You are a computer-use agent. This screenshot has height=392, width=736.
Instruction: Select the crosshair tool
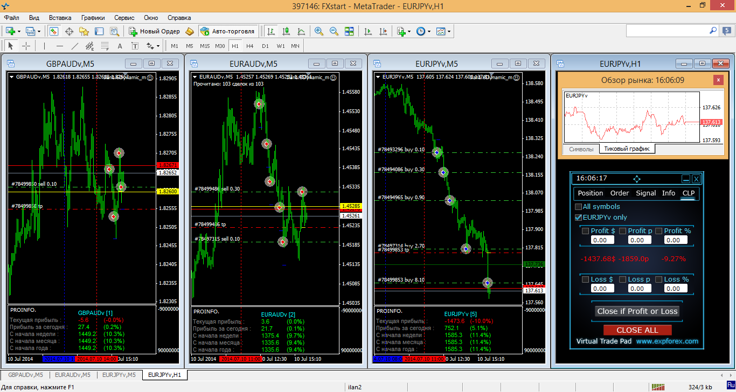click(26, 46)
